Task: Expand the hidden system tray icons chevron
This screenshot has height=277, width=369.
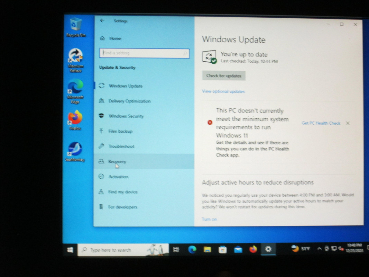Action: [319, 249]
